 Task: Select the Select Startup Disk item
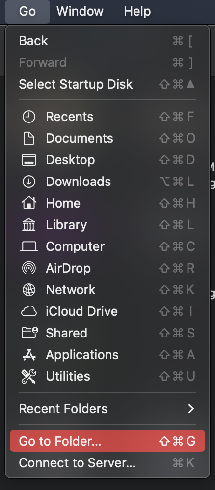click(107, 84)
